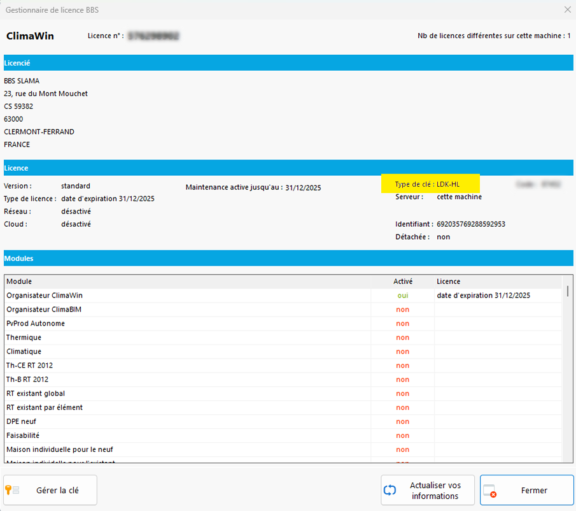Viewport: 576px width, 511px height.
Task: Click the Maintenance active jusqu'au date
Action: pyautogui.click(x=303, y=187)
